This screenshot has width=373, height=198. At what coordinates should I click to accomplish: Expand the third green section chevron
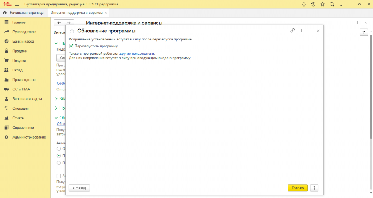tap(56, 108)
